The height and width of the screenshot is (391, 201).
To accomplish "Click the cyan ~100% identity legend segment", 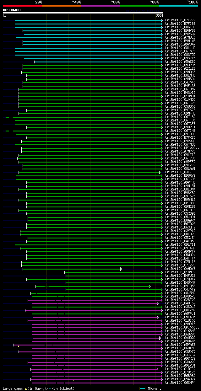I will (x=178, y=6).
